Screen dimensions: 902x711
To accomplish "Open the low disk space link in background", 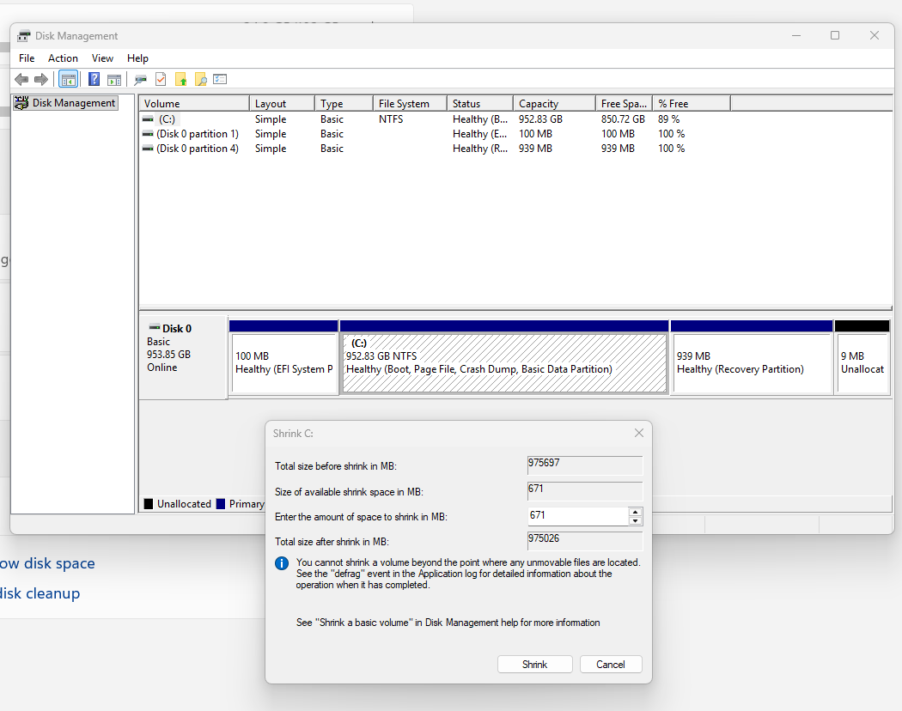I will [47, 564].
